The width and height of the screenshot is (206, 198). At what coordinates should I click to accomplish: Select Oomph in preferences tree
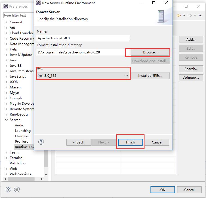click(16, 98)
